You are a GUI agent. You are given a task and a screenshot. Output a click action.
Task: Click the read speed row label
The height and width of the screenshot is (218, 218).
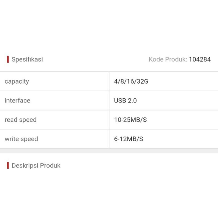point(21,120)
